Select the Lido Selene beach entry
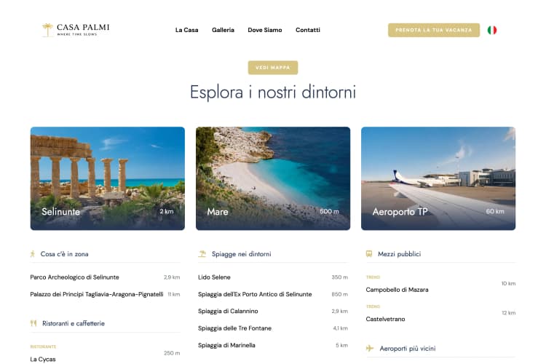546x364 pixels. [x=214, y=277]
